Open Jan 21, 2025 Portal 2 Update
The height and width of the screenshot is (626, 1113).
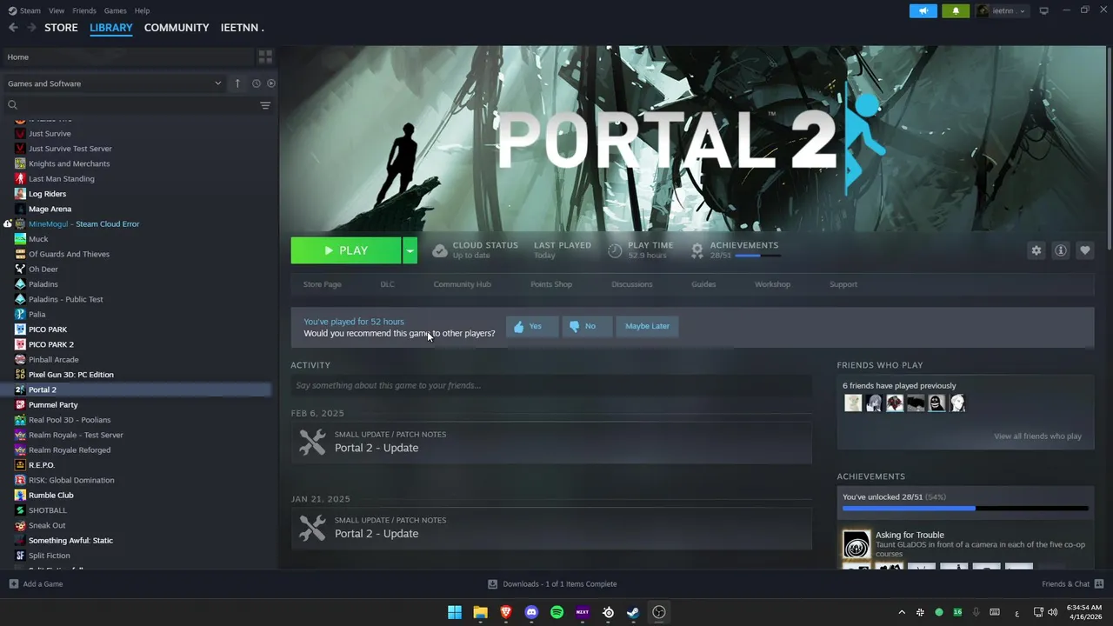(551, 528)
